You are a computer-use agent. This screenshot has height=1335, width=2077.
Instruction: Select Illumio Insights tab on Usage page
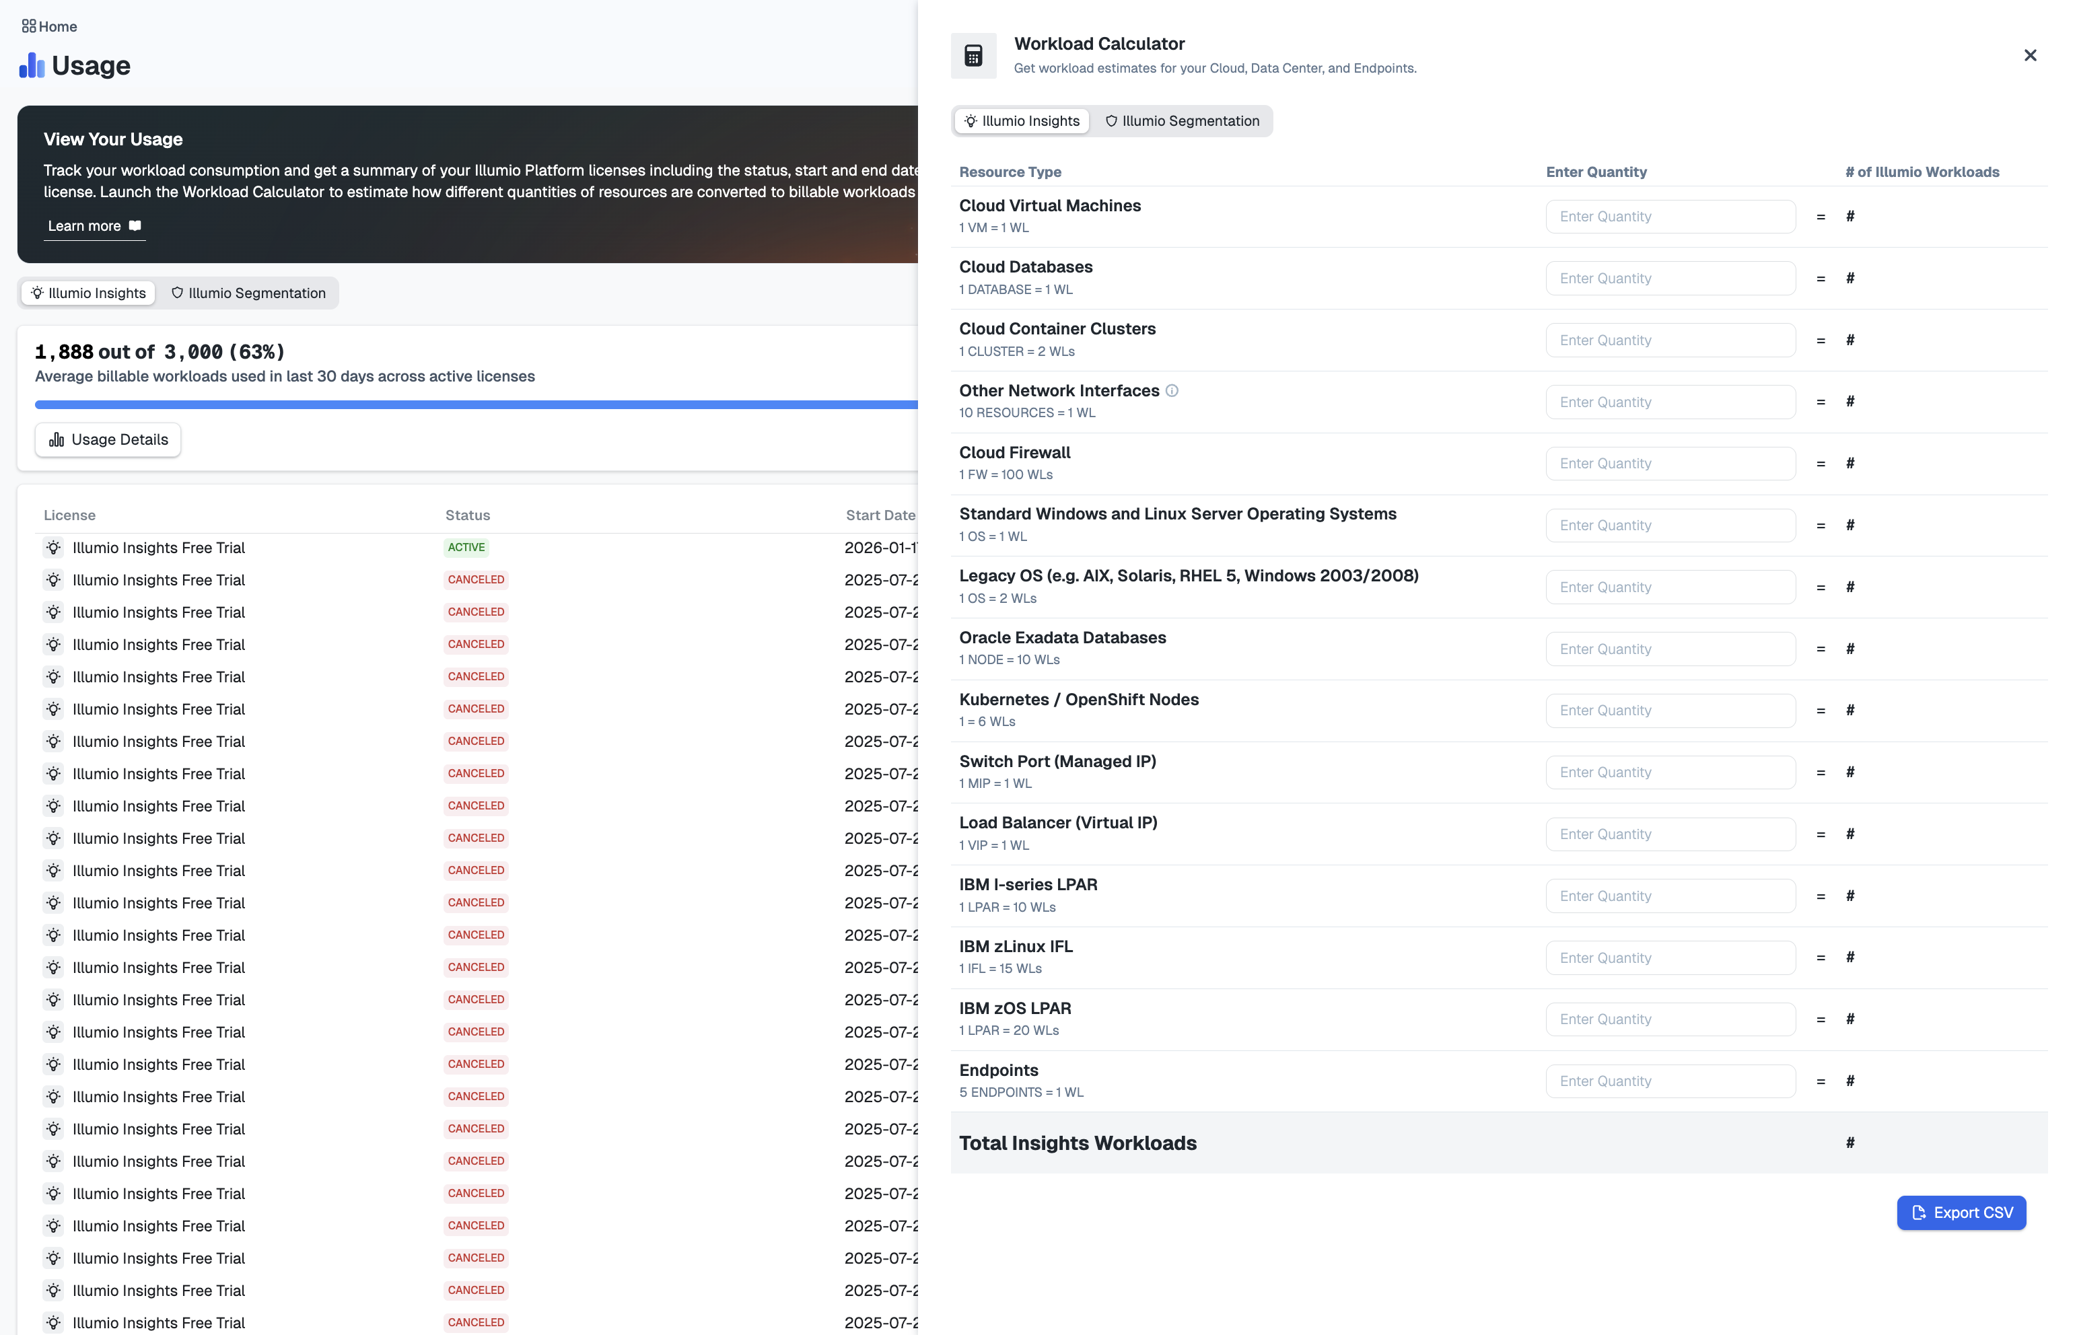(87, 293)
